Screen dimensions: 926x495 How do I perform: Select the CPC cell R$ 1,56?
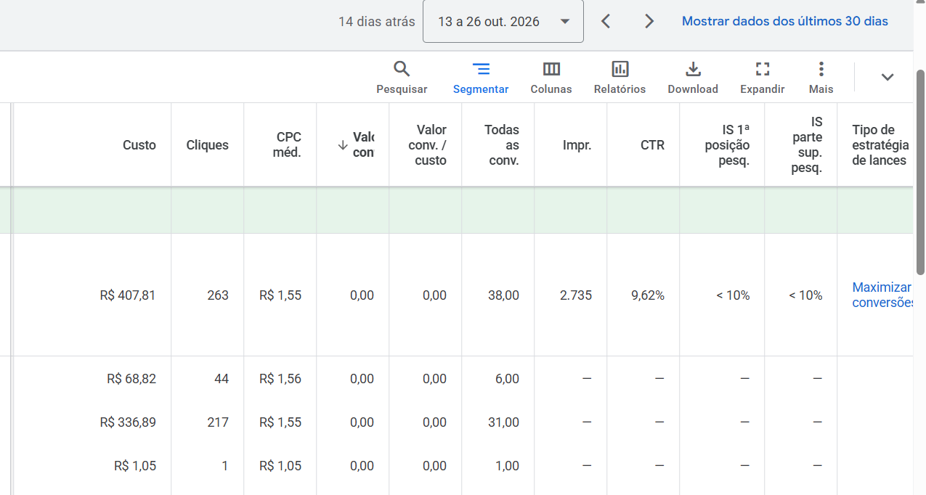coord(280,379)
